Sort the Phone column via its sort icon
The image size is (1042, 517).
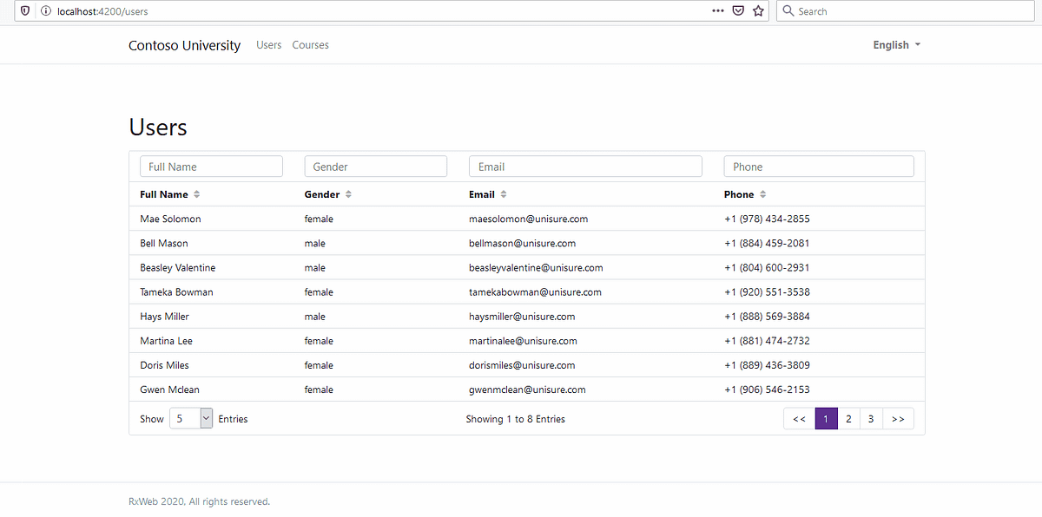pos(762,194)
